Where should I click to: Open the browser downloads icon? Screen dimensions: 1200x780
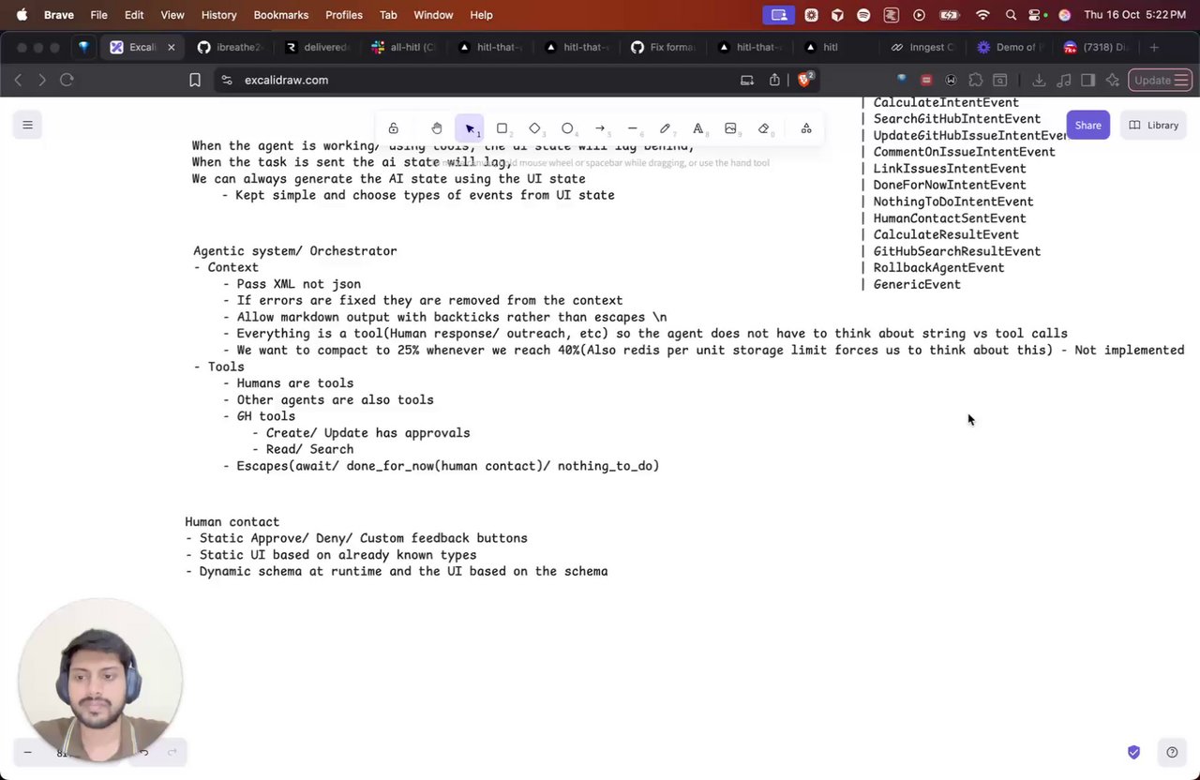(x=1039, y=80)
